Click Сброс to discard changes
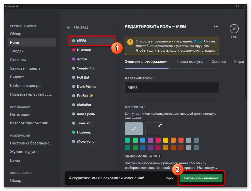Screen dimensions: 251x191 click(169, 178)
